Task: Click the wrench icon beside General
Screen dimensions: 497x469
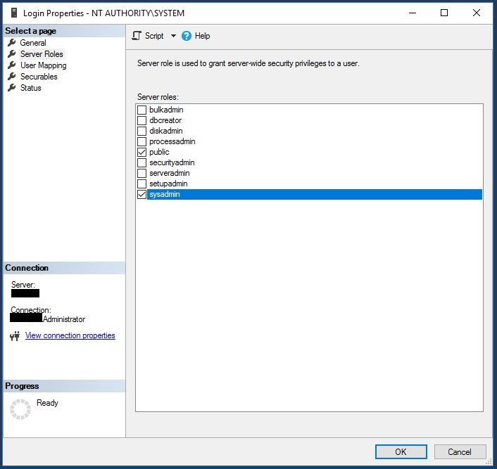Action: pos(11,43)
